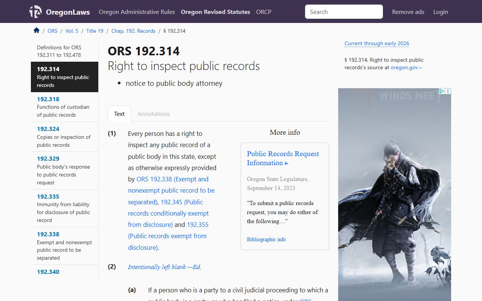Select the 192.314 sidebar entry

[64, 77]
